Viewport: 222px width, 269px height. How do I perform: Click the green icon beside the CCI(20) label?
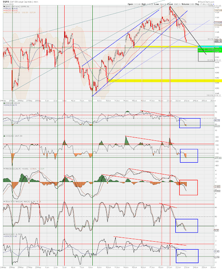tap(4, 136)
